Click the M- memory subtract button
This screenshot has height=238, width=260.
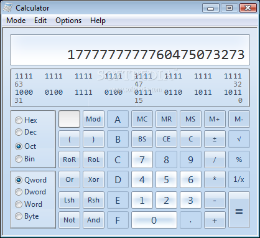coord(239,119)
